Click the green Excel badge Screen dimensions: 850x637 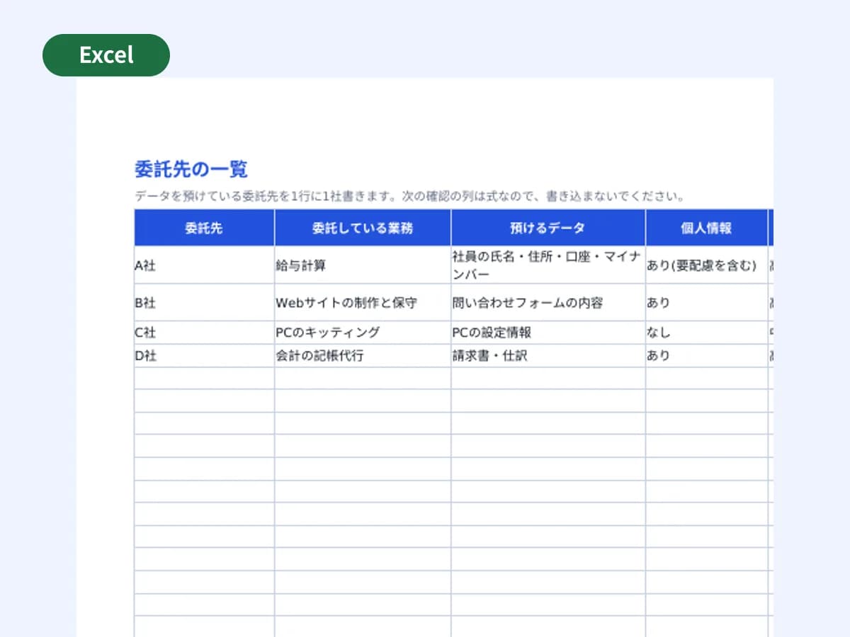tap(106, 55)
